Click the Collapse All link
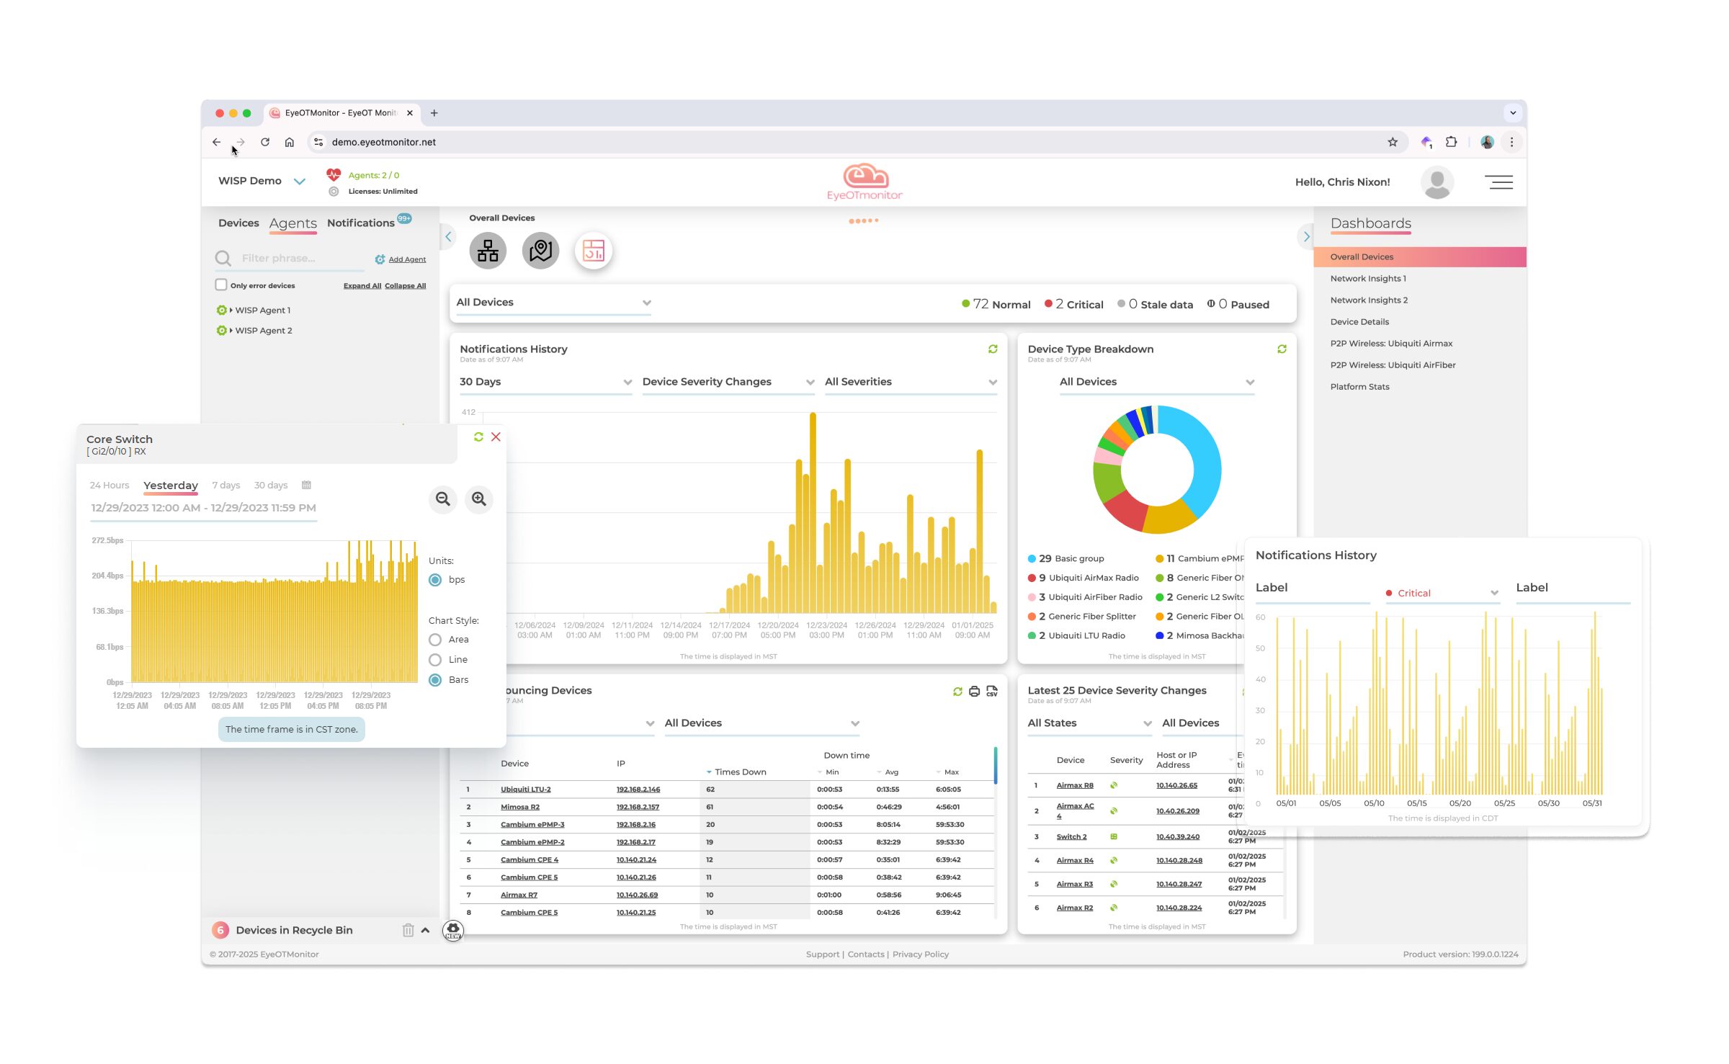This screenshot has width=1729, height=1064. [x=406, y=286]
